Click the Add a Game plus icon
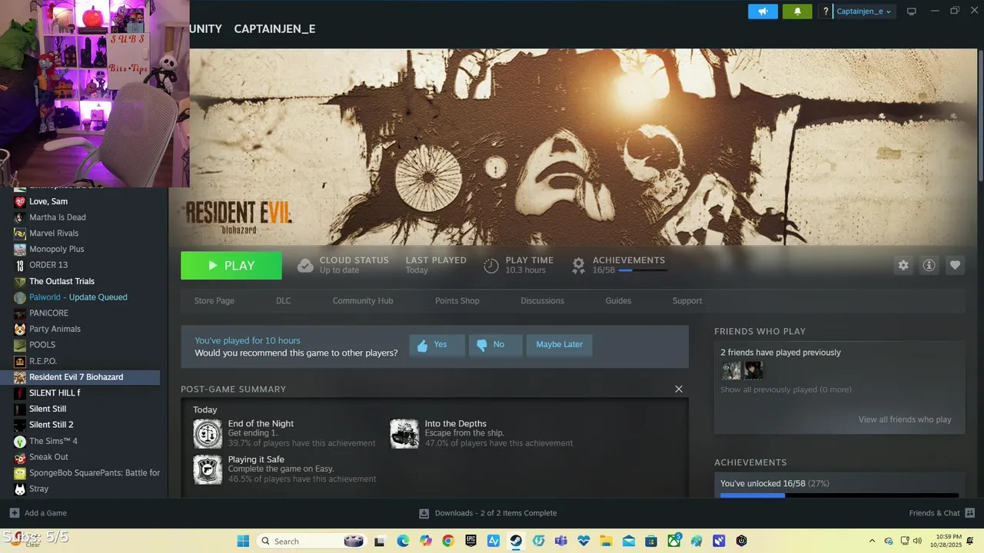 [15, 513]
